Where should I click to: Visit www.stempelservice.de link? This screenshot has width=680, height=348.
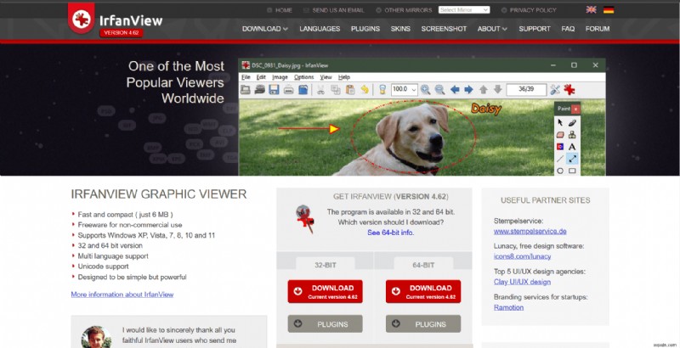pos(530,231)
